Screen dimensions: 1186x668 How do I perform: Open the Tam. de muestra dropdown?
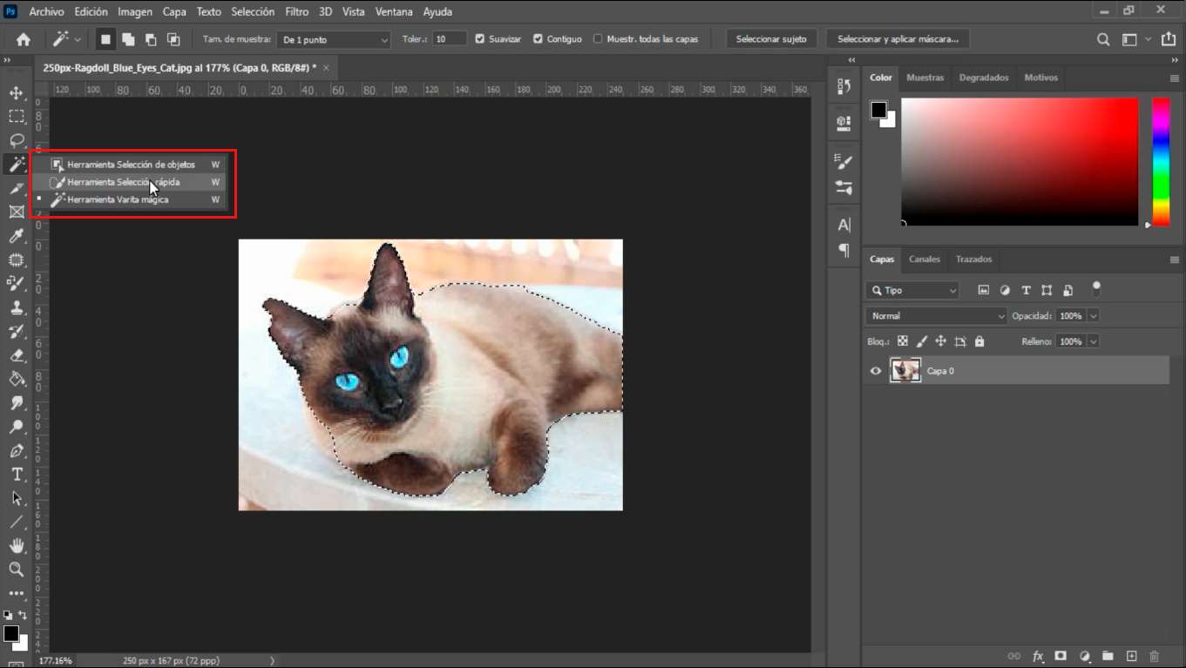point(334,39)
